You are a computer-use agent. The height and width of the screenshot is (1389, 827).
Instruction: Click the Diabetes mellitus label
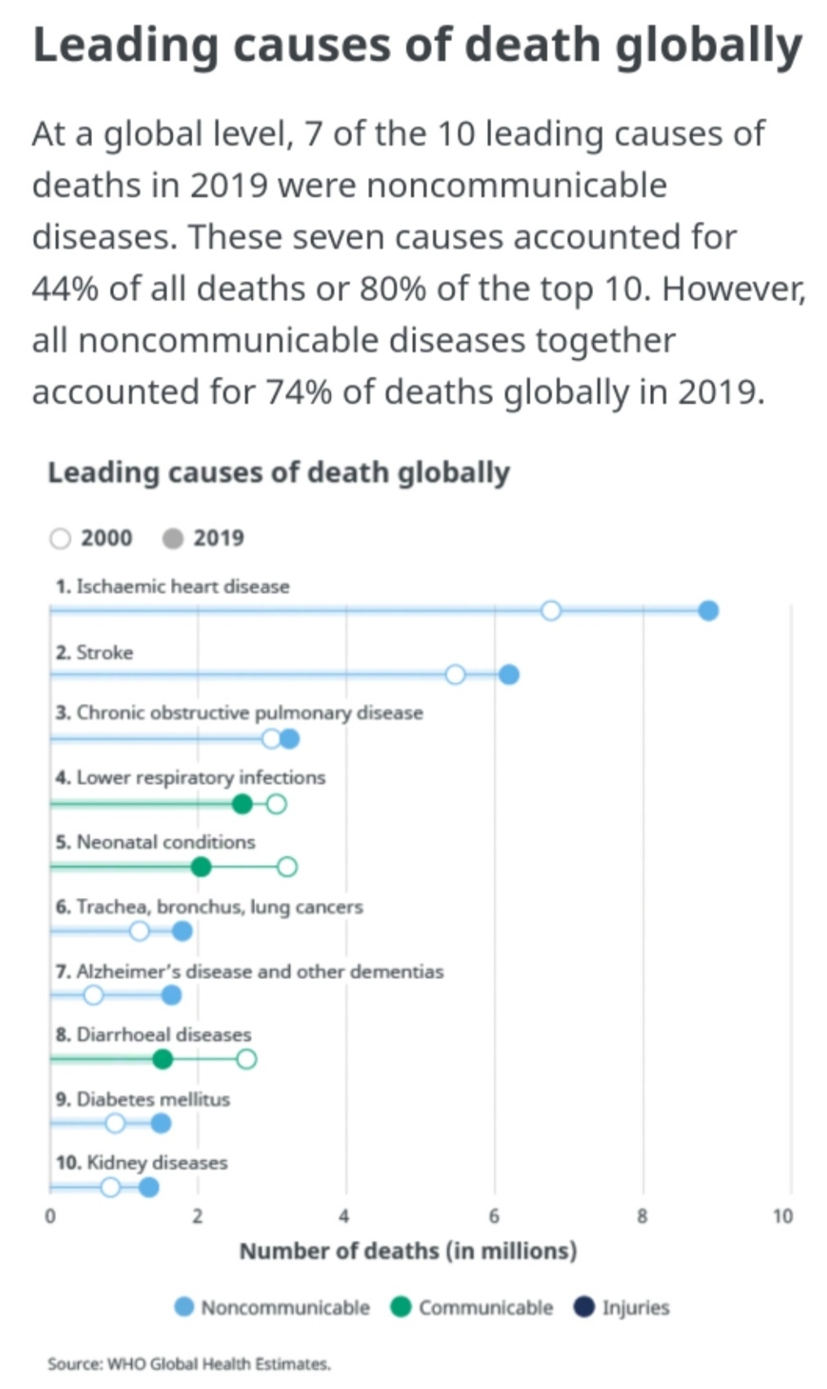143,1099
